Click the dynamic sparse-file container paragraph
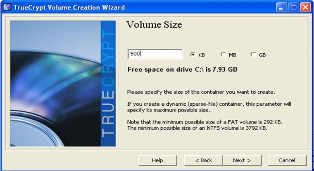 click(209, 107)
